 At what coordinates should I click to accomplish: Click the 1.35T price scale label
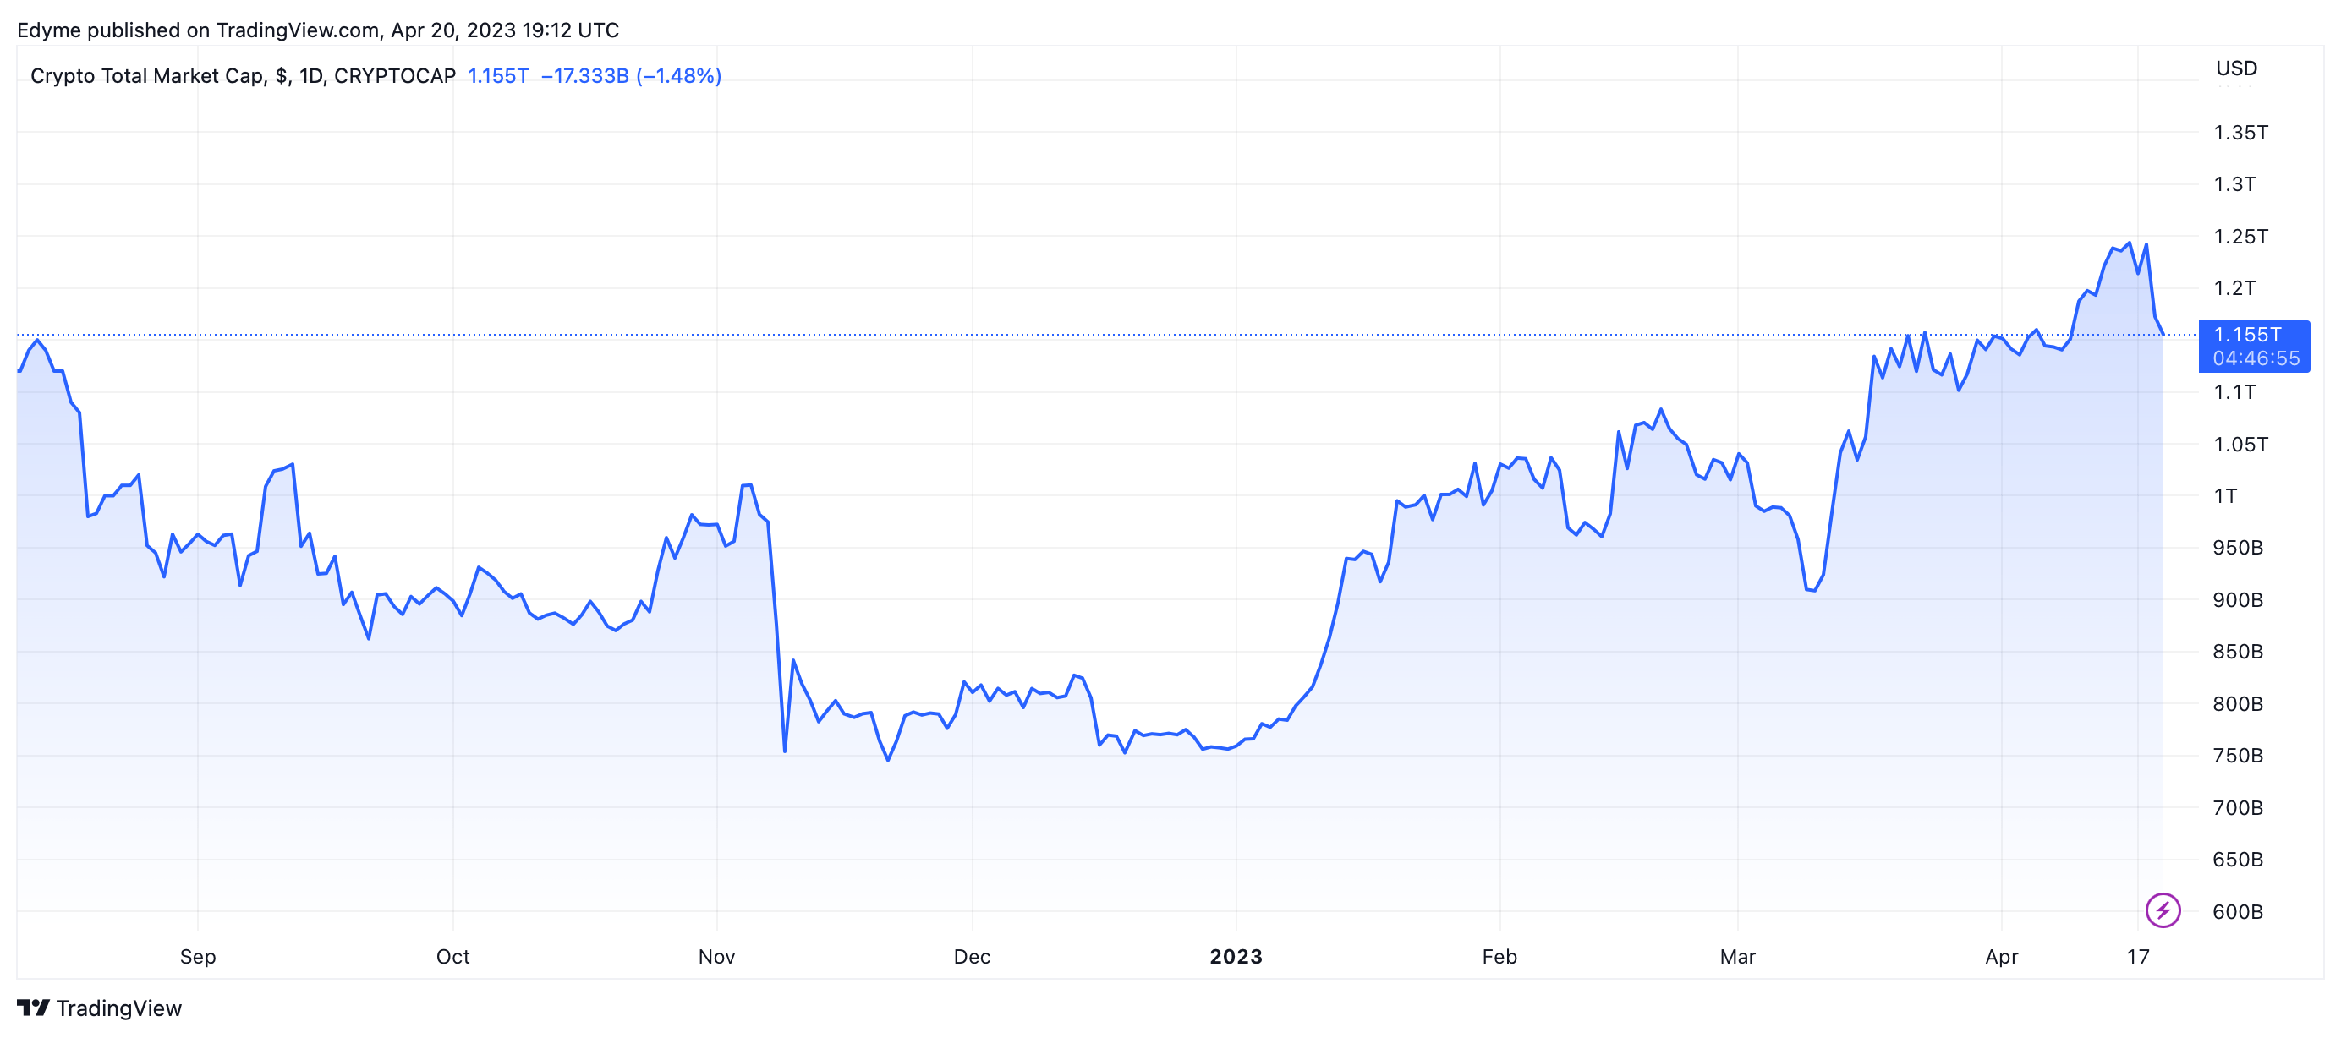coord(2240,133)
